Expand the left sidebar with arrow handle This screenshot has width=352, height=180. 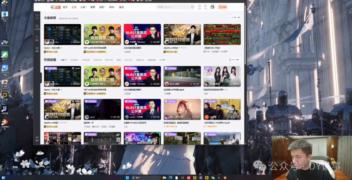40,78
